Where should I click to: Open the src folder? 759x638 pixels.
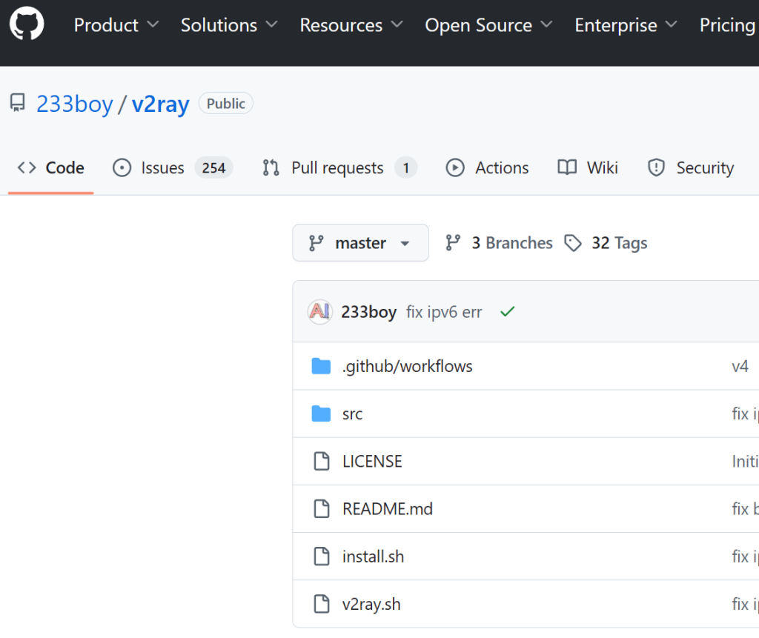pyautogui.click(x=352, y=414)
